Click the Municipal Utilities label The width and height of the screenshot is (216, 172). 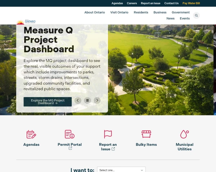[185, 147]
